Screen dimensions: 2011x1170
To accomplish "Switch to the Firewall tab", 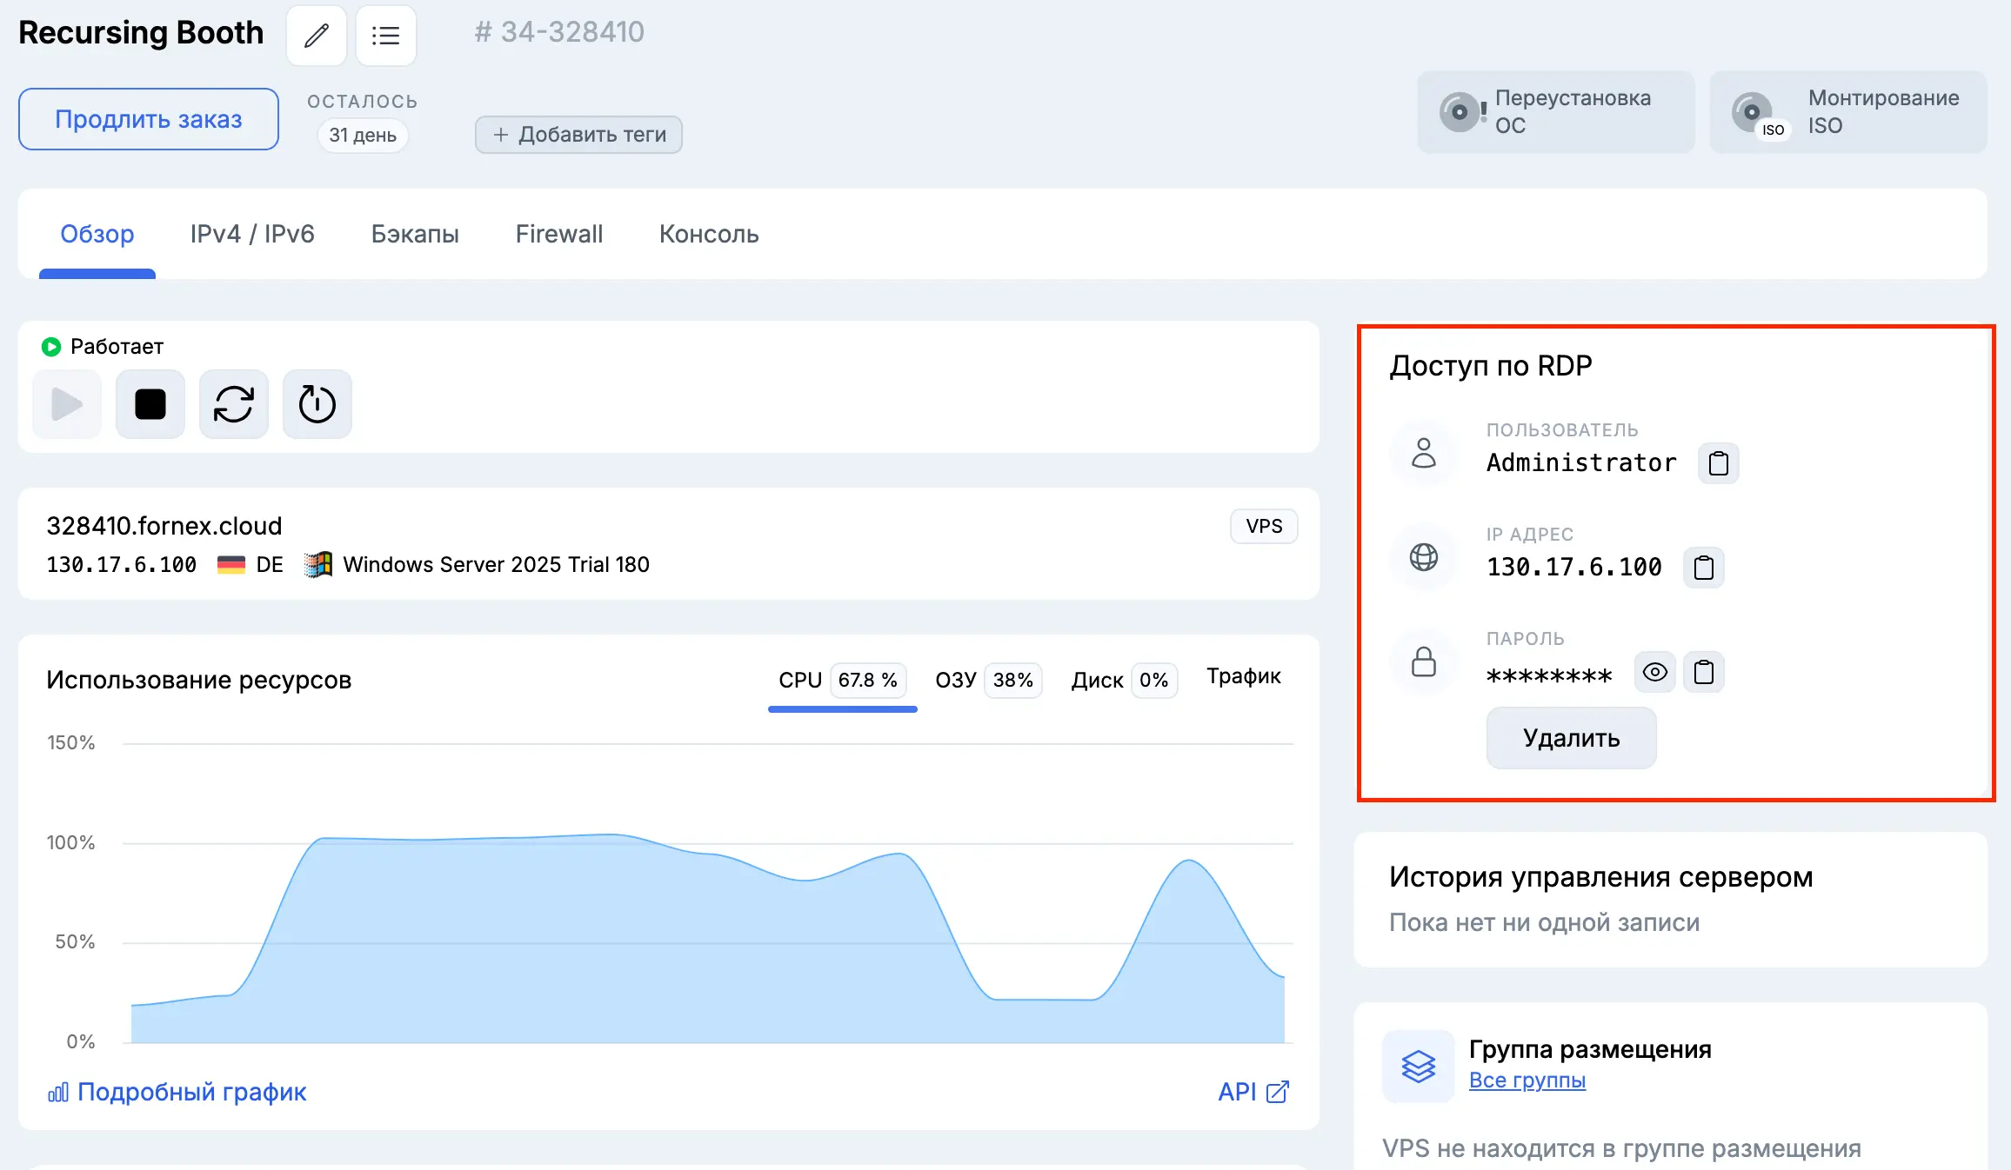I will tap(559, 234).
